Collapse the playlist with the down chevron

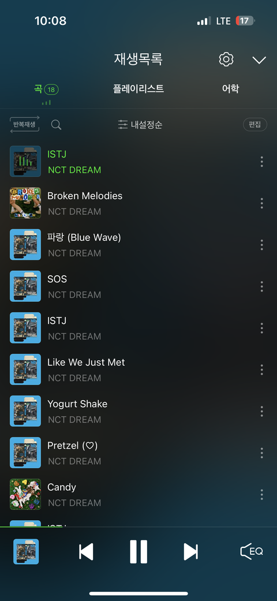259,60
